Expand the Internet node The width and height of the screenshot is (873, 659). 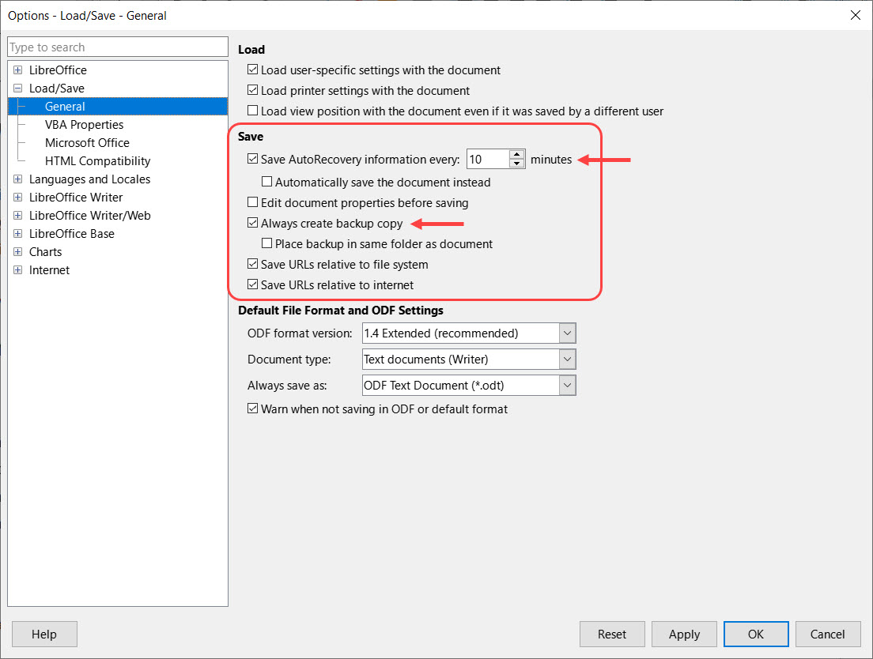tap(18, 269)
